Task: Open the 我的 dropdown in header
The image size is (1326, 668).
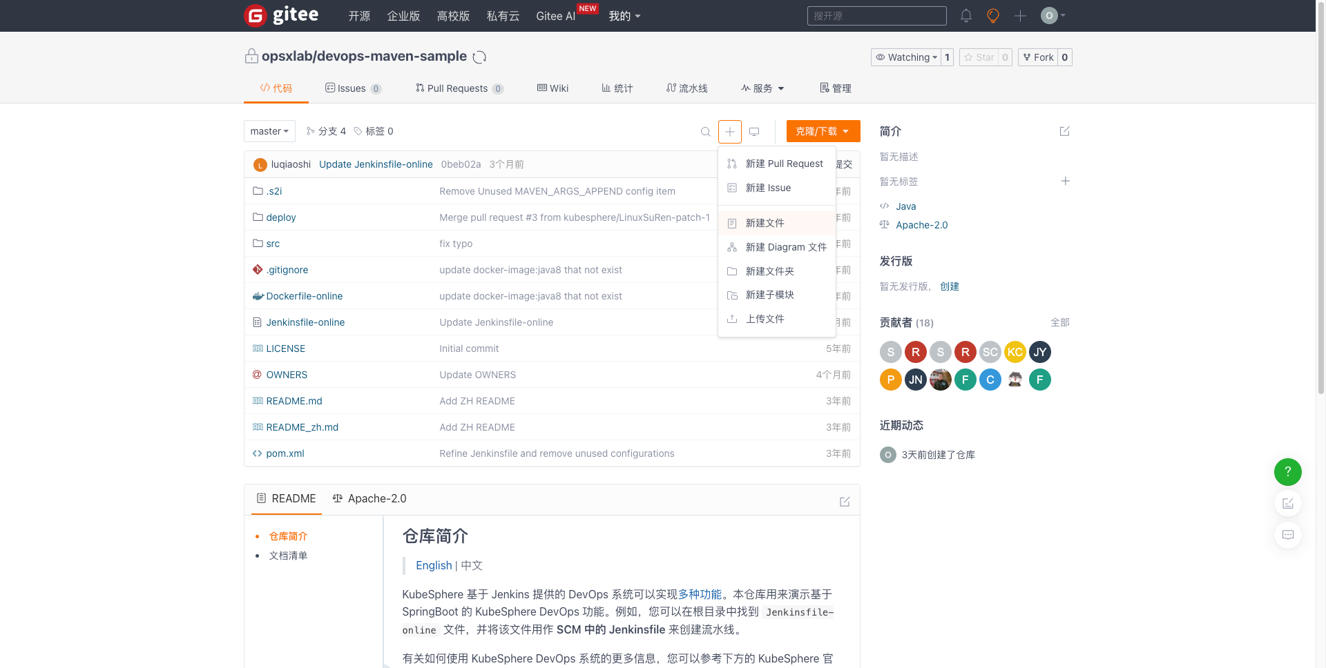Action: [624, 16]
